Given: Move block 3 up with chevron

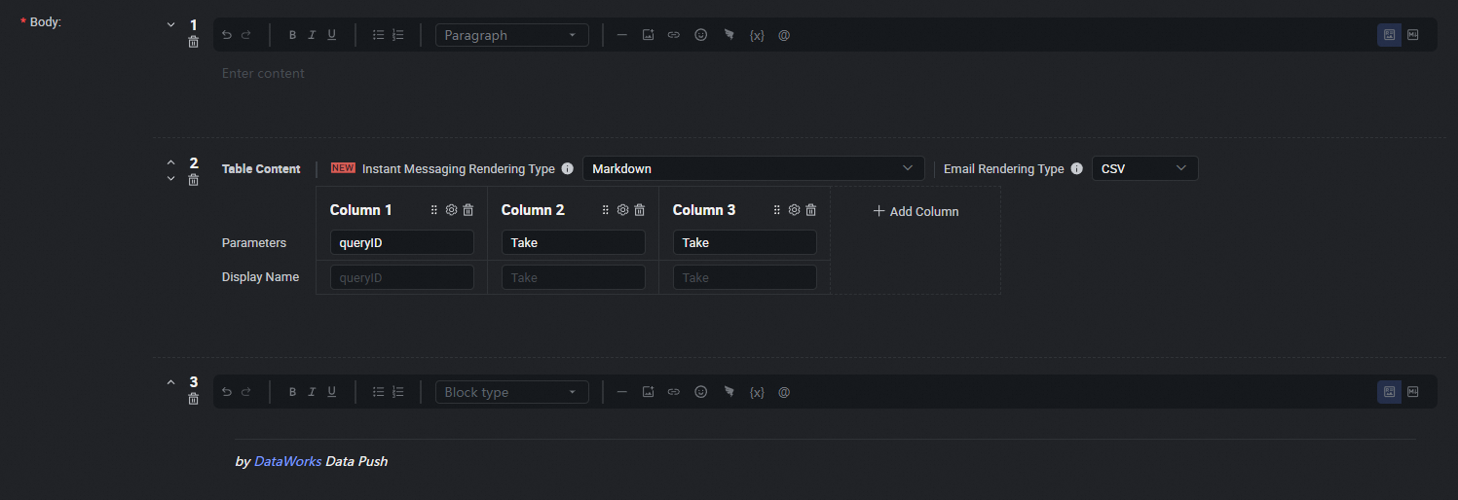Looking at the screenshot, I should click(x=171, y=381).
